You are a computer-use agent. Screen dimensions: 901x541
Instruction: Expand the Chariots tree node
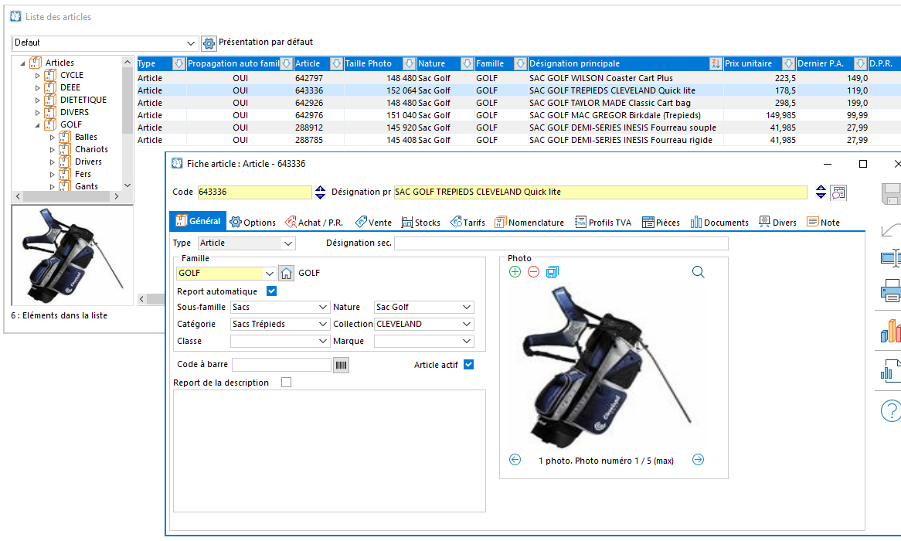(53, 149)
